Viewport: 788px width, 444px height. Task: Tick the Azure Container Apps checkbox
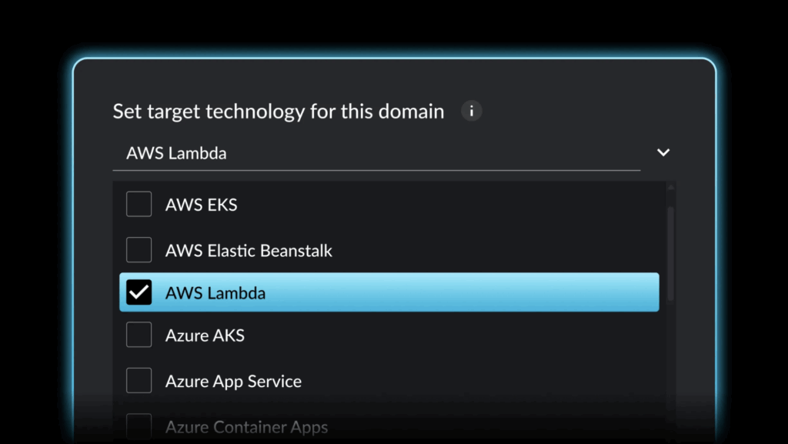tap(139, 426)
